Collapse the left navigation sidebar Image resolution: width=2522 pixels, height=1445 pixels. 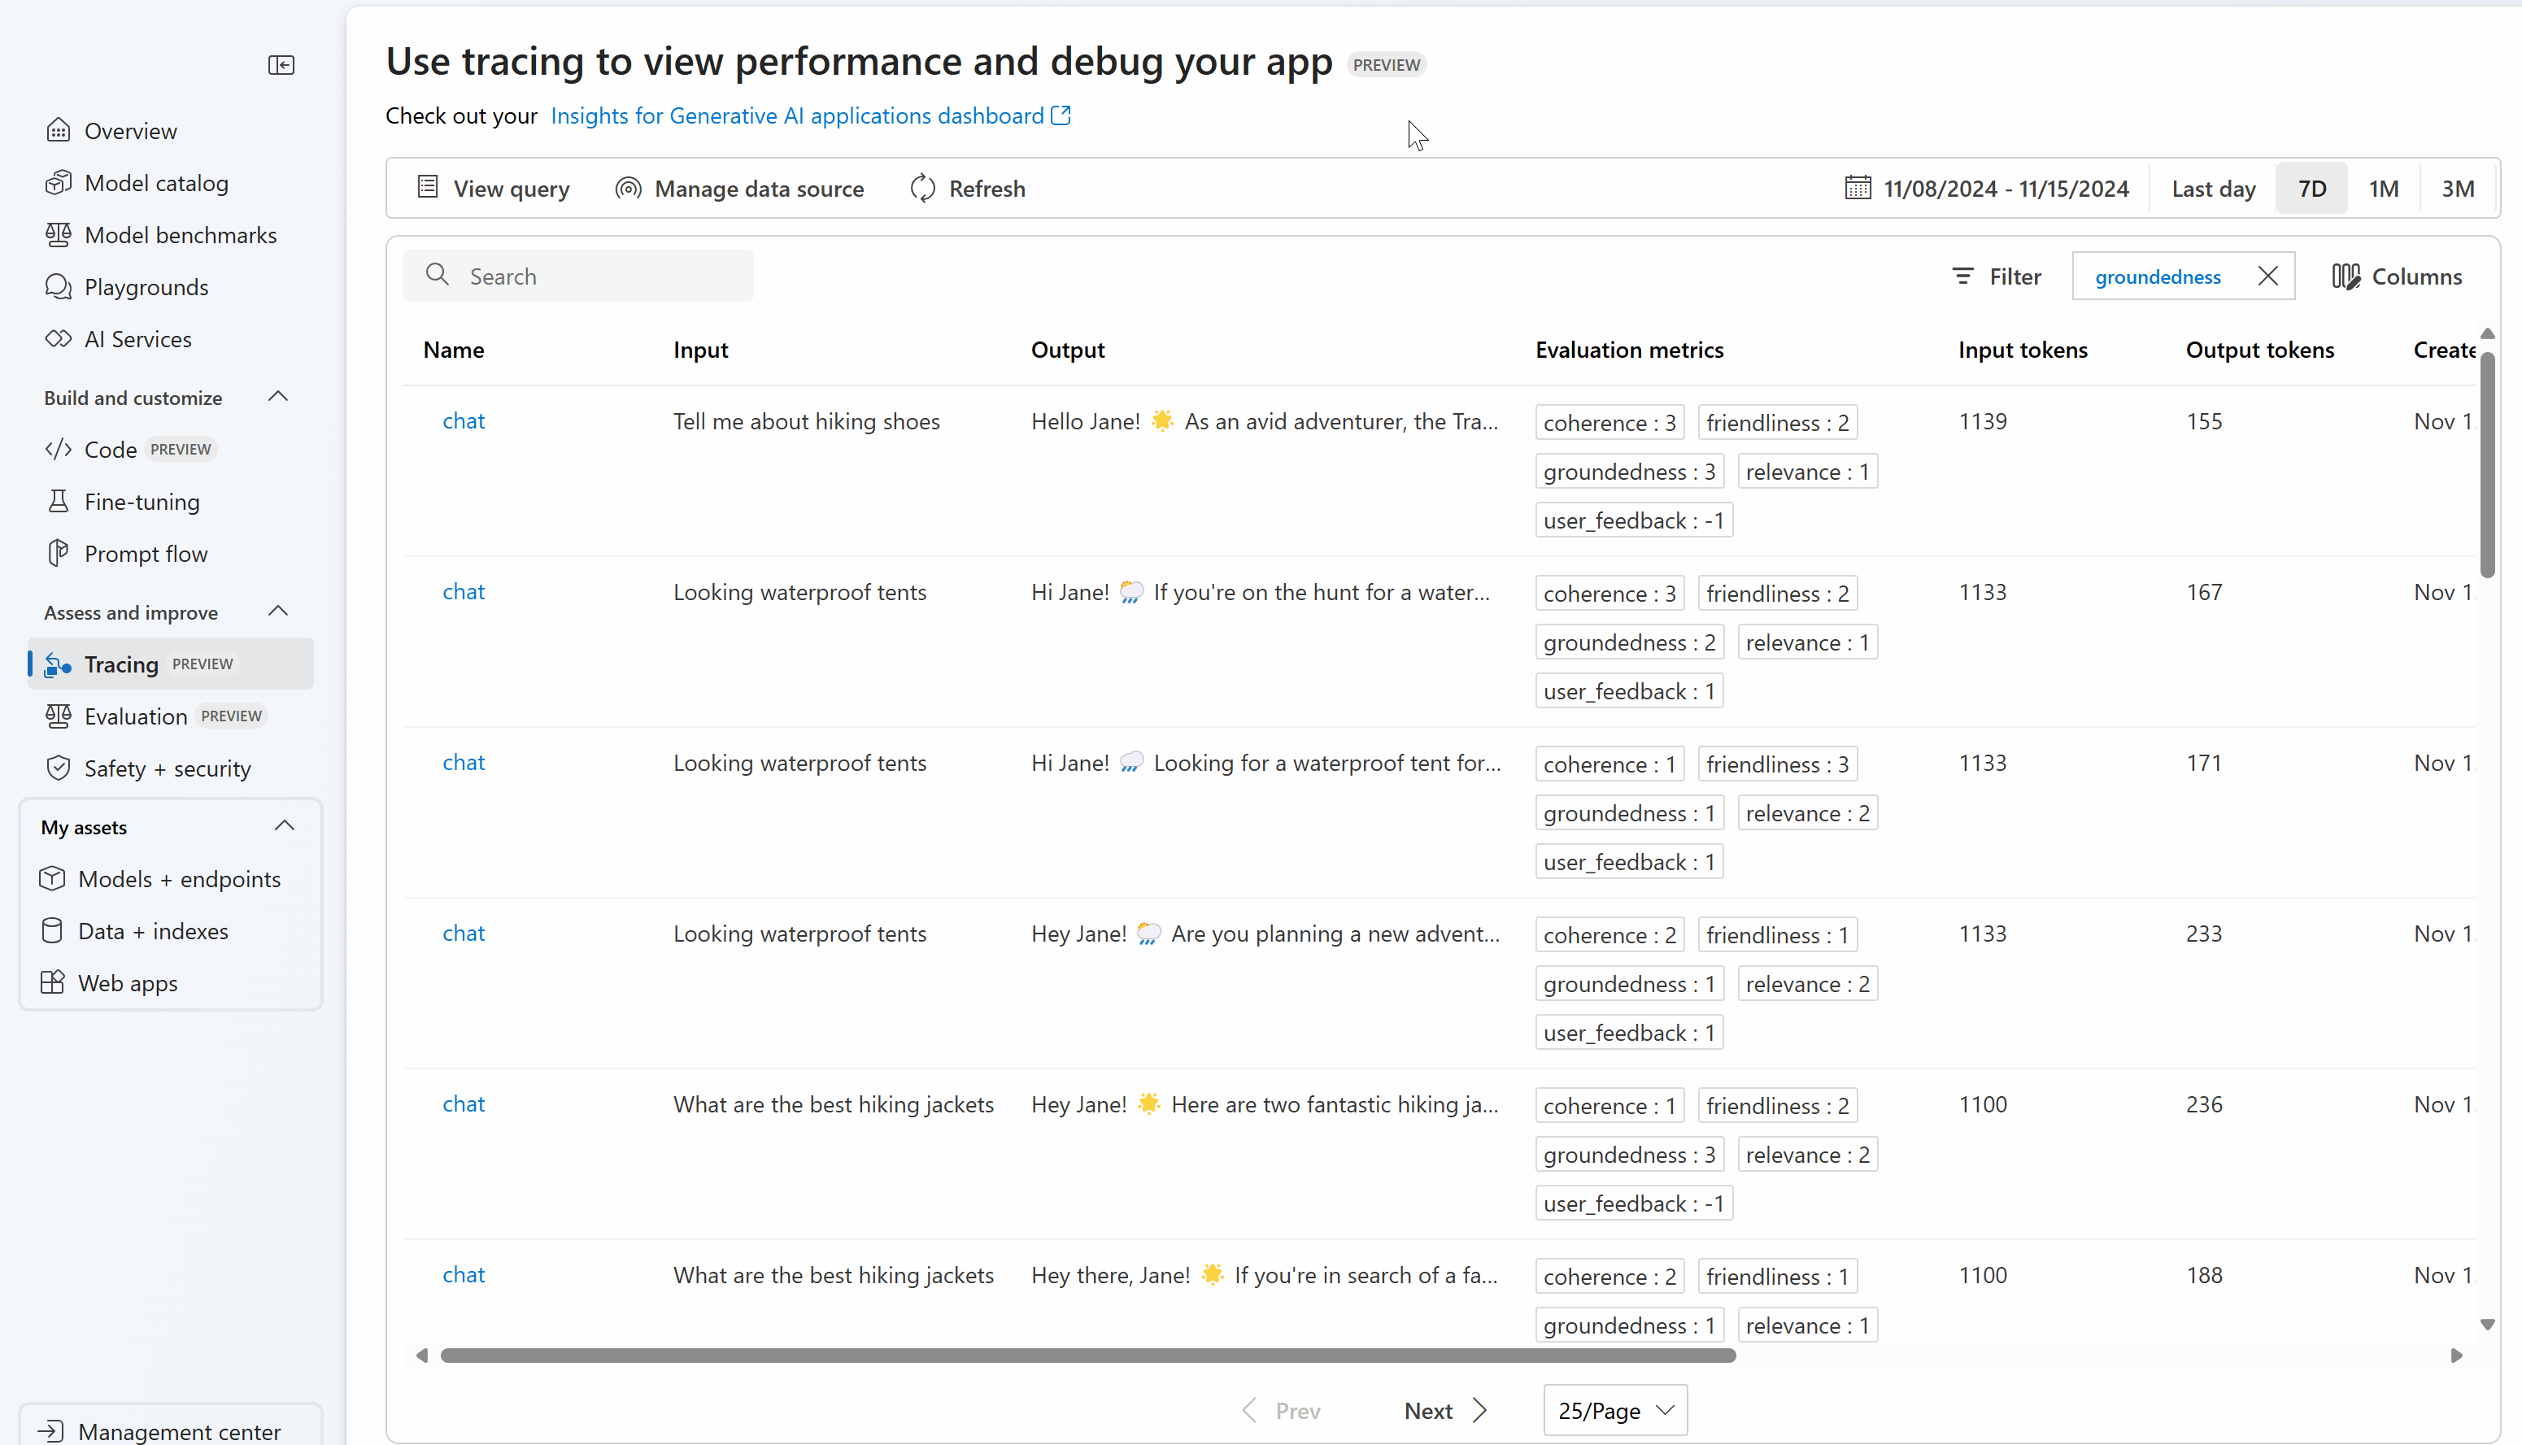(281, 66)
